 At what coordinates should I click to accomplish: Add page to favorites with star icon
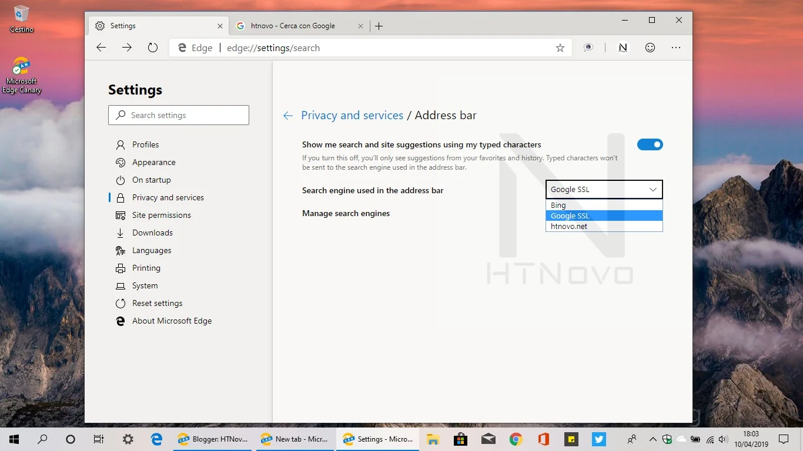tap(560, 48)
